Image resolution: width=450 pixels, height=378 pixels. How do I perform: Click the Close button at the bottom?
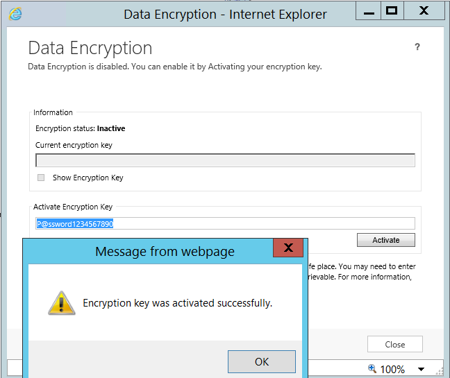click(x=395, y=344)
